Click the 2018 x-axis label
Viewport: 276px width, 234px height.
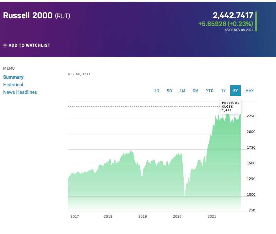click(108, 217)
